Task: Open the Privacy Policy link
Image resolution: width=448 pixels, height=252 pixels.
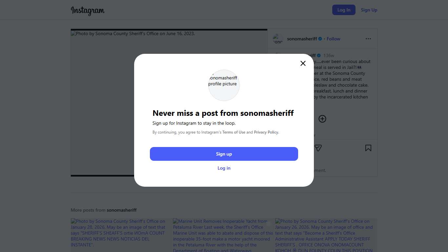Action: click(x=266, y=132)
